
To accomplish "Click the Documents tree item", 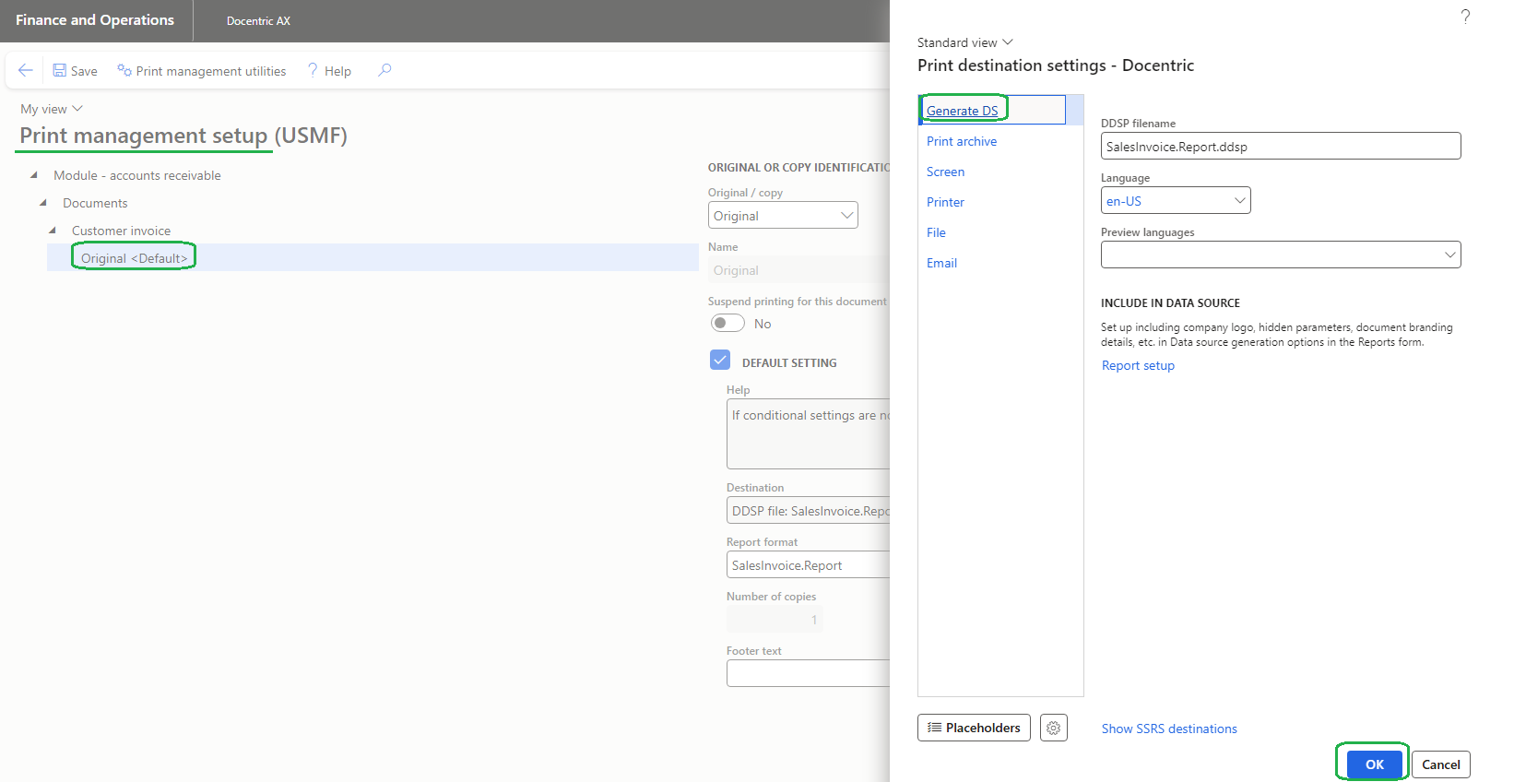I will click(95, 203).
